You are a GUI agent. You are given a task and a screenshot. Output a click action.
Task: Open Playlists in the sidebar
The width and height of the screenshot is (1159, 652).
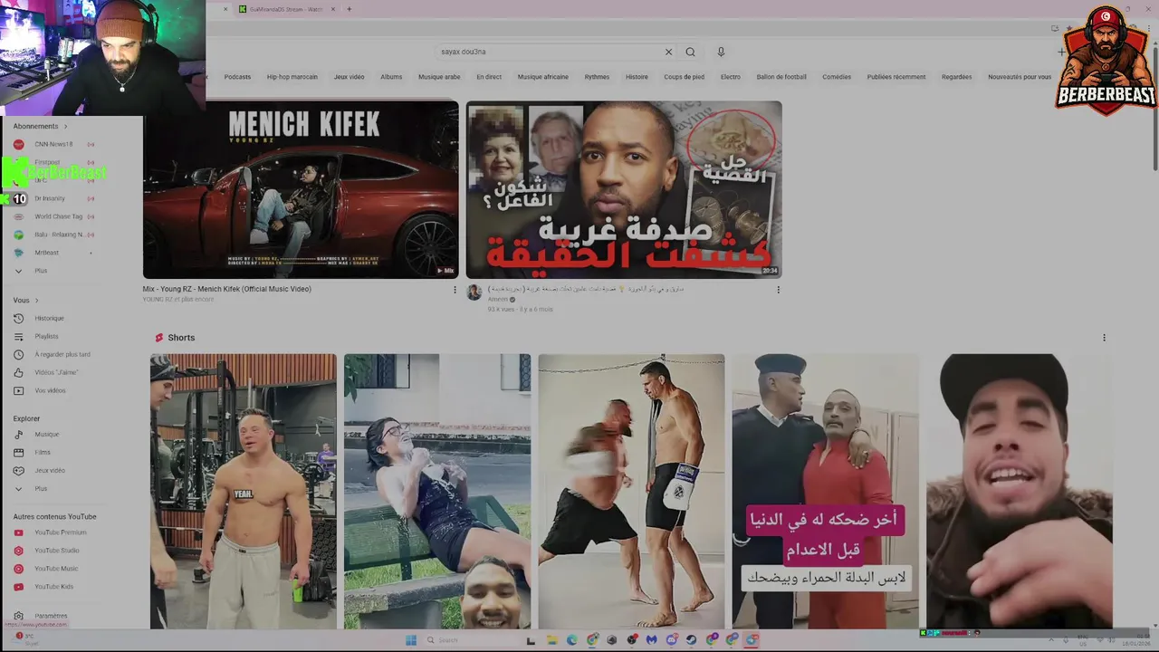[46, 337]
